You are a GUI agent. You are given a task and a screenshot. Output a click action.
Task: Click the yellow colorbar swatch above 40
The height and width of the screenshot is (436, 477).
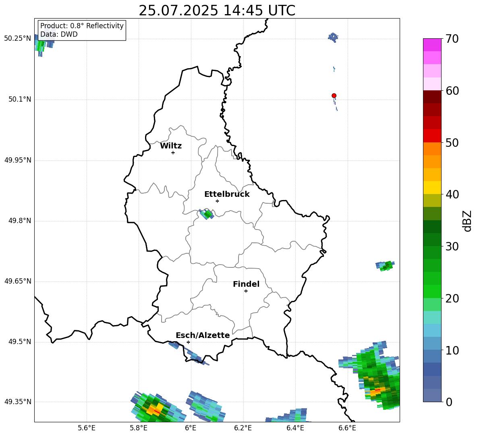point(432,188)
